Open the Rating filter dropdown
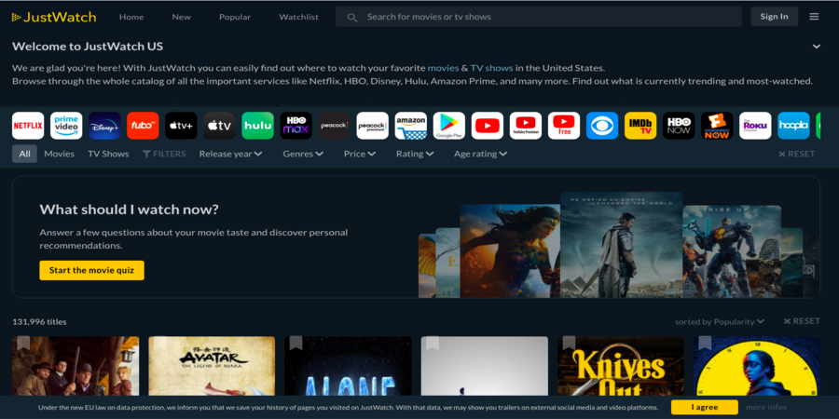Viewport: 839px width, 419px height. pos(415,154)
